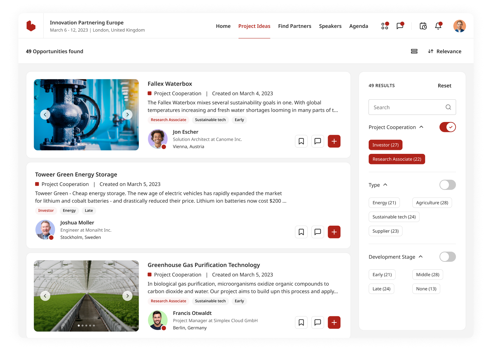Viewport: 492px width, 351px height.
Task: Select the Sustainable tech (24) filter chip
Action: coord(394,217)
